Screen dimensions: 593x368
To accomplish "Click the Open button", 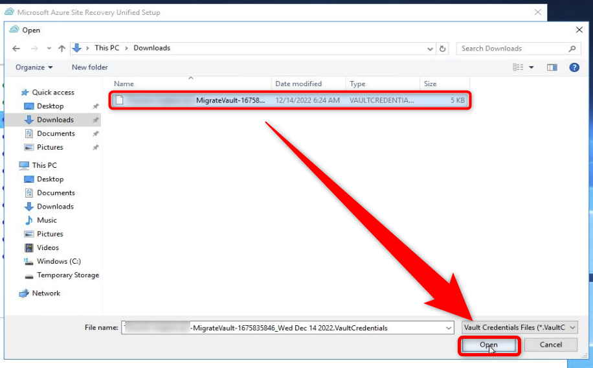I will point(489,345).
